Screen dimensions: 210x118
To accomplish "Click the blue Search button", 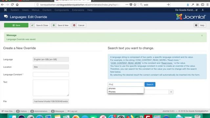I will coord(150,85).
